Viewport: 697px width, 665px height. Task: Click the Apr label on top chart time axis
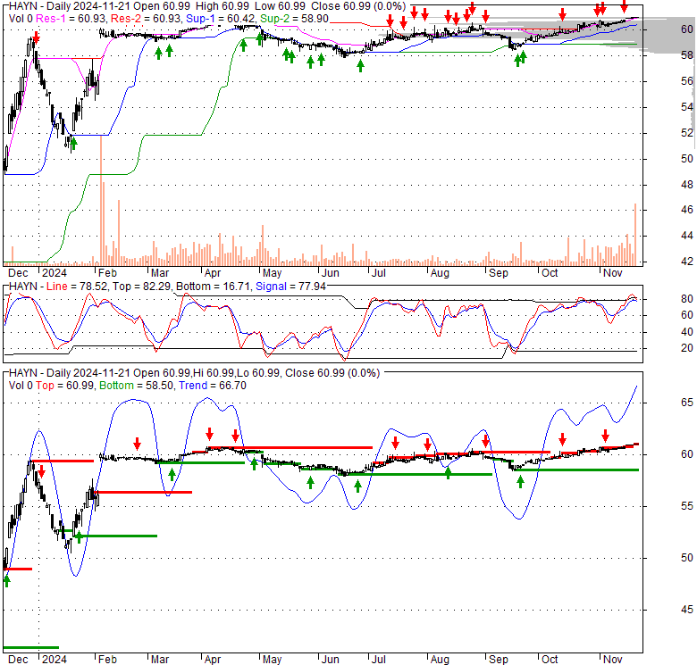pyautogui.click(x=213, y=273)
